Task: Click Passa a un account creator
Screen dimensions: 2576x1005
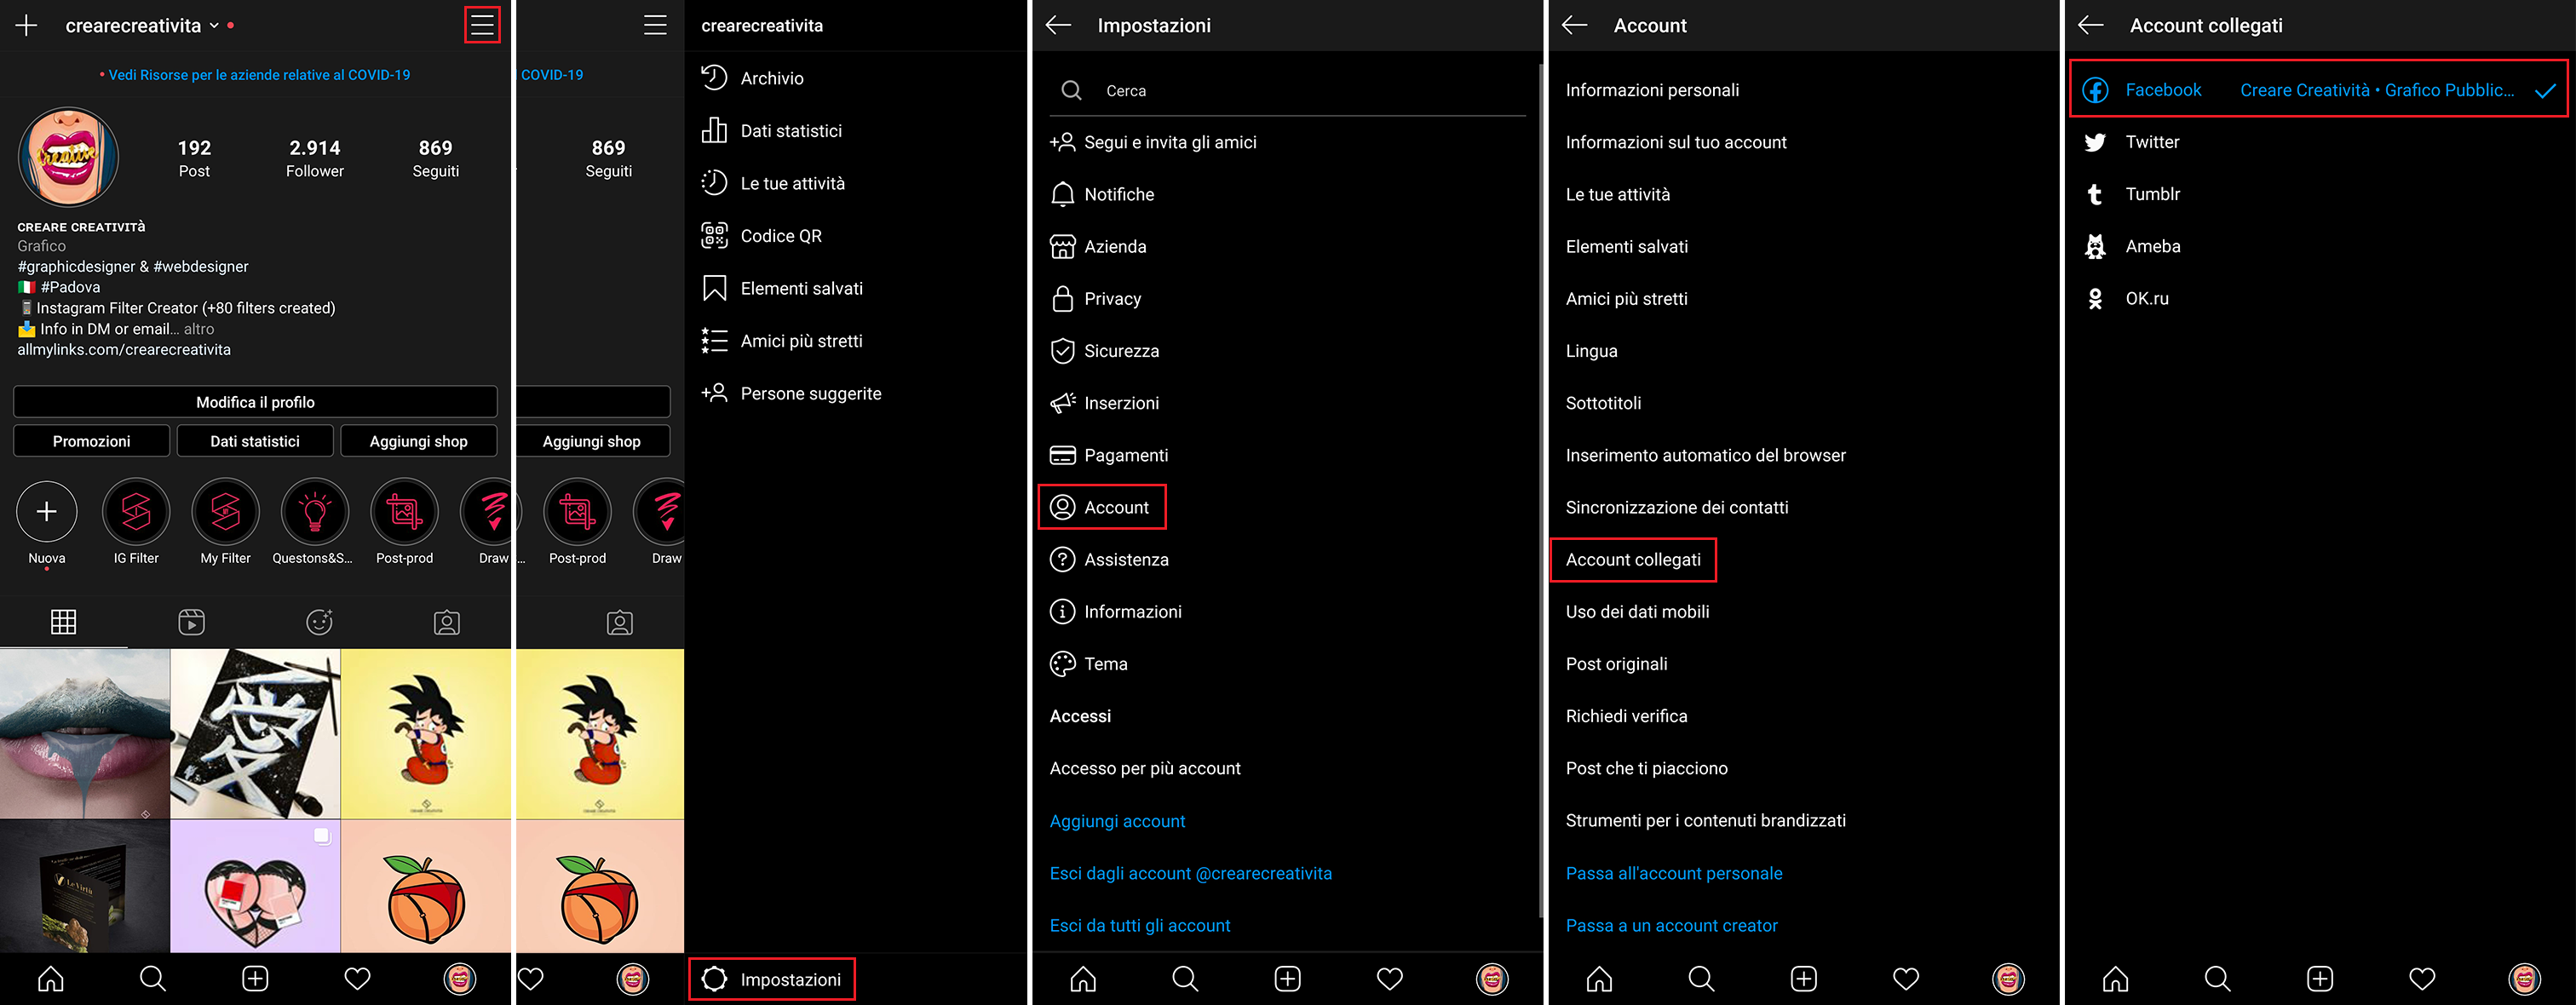Action: (1671, 926)
